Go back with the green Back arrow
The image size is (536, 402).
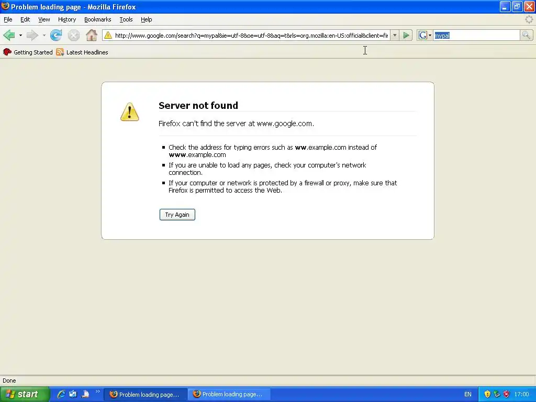(x=9, y=35)
